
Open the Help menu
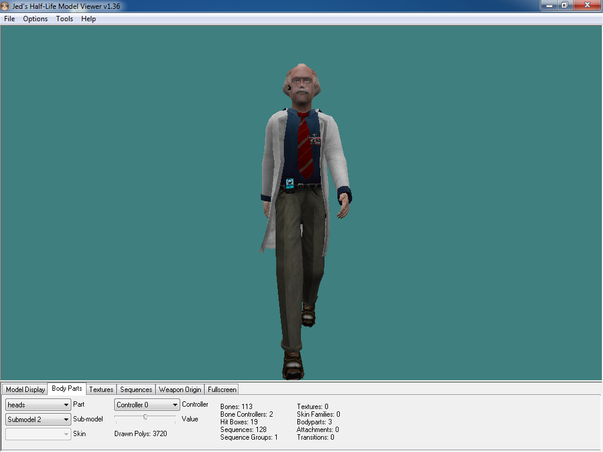coord(88,18)
